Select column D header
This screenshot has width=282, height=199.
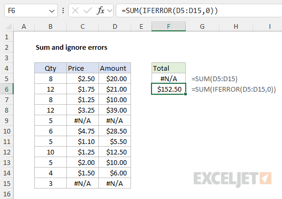(x=115, y=27)
